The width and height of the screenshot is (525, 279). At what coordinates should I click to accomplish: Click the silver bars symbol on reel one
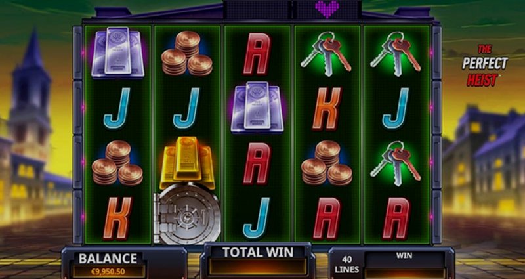pyautogui.click(x=117, y=53)
